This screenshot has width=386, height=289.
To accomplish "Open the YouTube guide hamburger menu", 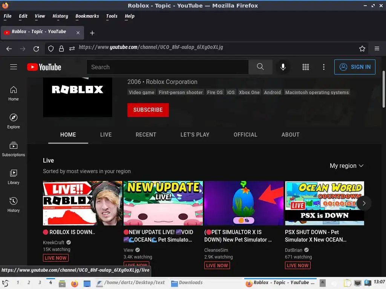I will 14,67.
